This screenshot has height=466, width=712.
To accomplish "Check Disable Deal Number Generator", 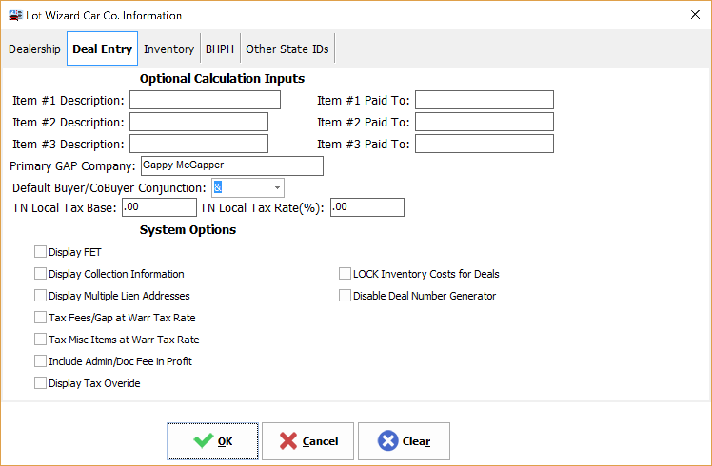I will click(345, 295).
